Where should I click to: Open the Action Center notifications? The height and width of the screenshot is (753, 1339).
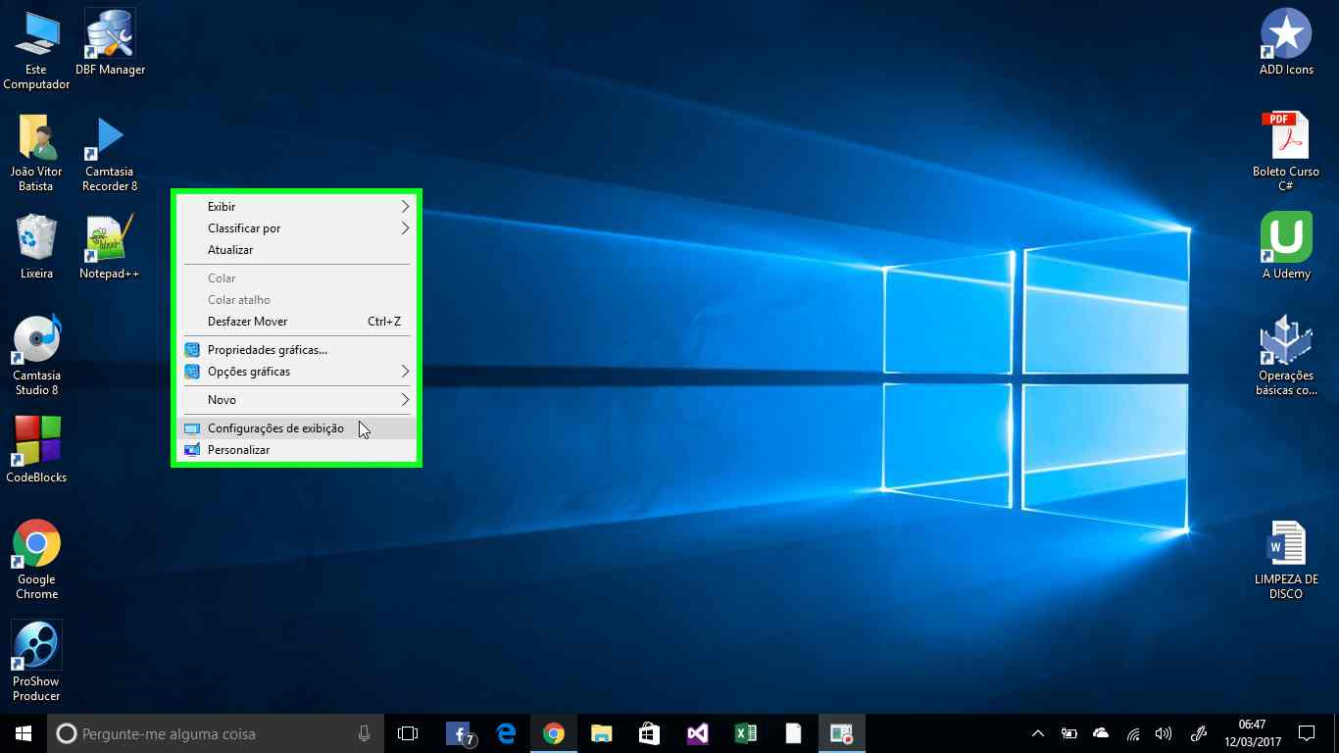[x=1308, y=732]
